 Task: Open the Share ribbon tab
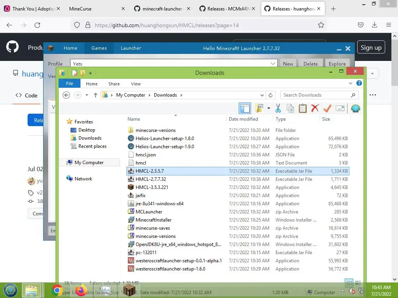pos(114,84)
